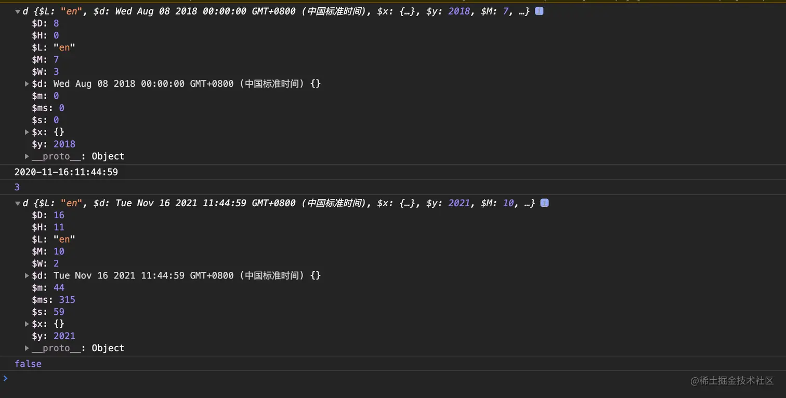
Task: Collapse the second d object dated 2021
Action: click(x=18, y=203)
